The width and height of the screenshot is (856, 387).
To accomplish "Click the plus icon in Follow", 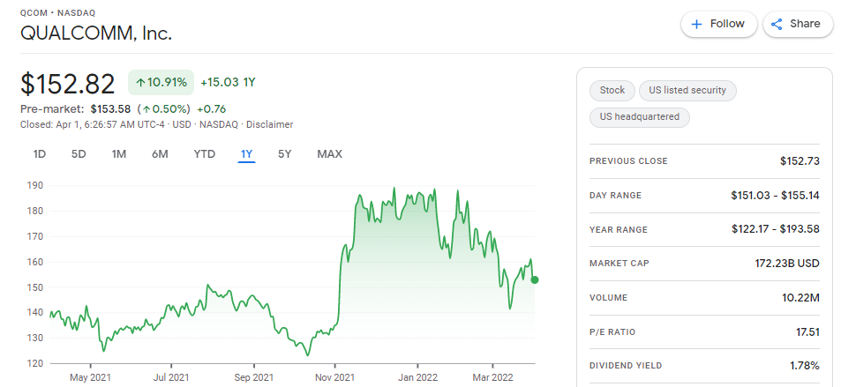I will click(696, 24).
